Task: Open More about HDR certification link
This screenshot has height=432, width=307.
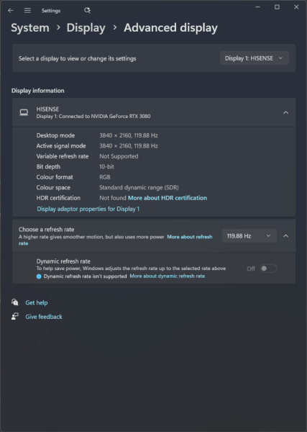Action: [168, 198]
